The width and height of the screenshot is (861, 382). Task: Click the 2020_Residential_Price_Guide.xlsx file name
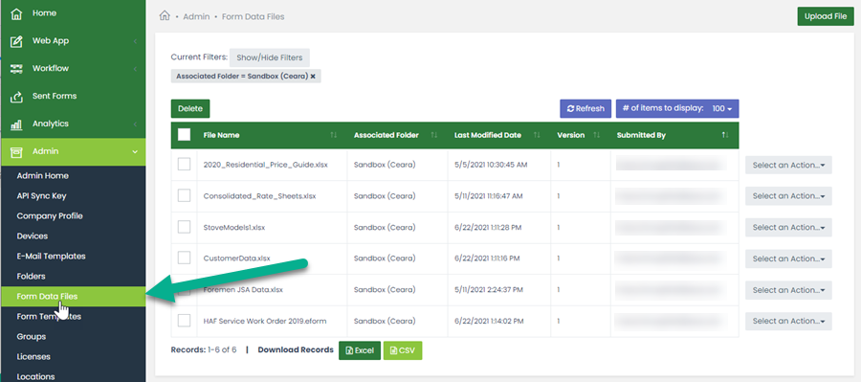pyautogui.click(x=265, y=165)
